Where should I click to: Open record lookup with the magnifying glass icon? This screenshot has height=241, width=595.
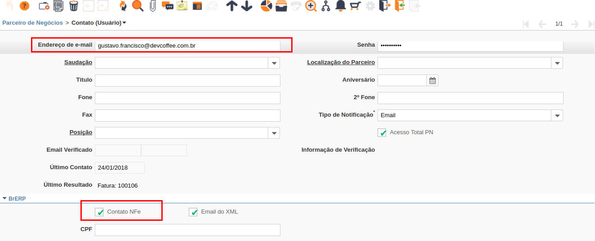(x=138, y=6)
